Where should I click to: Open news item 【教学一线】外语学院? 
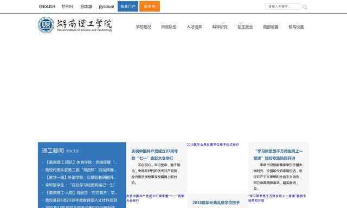coord(81,178)
